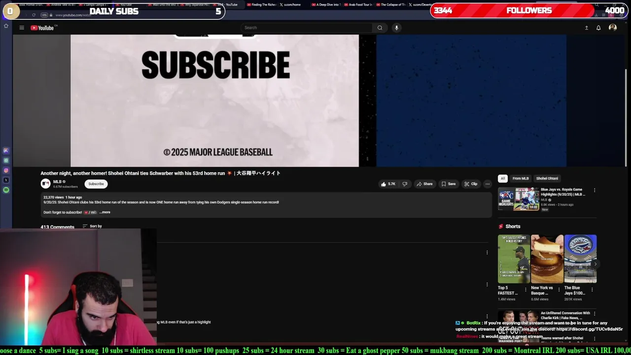
Task: Switch to Arab Food Tour browser tab
Action: [x=358, y=4]
